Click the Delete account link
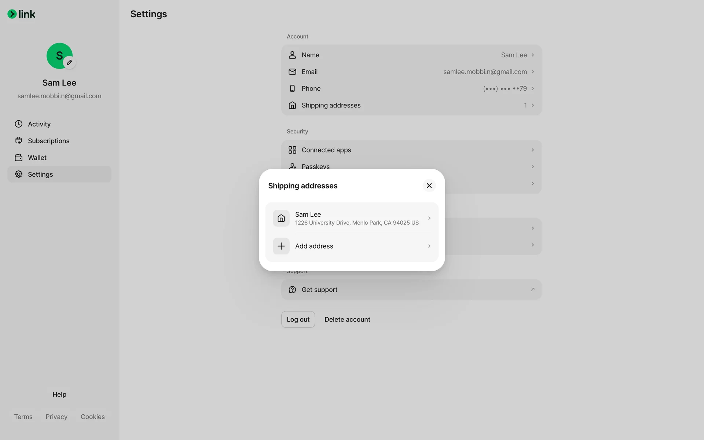The height and width of the screenshot is (440, 704). [347, 319]
